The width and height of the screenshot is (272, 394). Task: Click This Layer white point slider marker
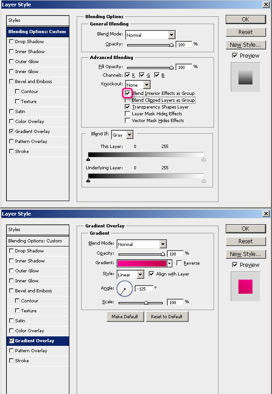click(x=204, y=160)
